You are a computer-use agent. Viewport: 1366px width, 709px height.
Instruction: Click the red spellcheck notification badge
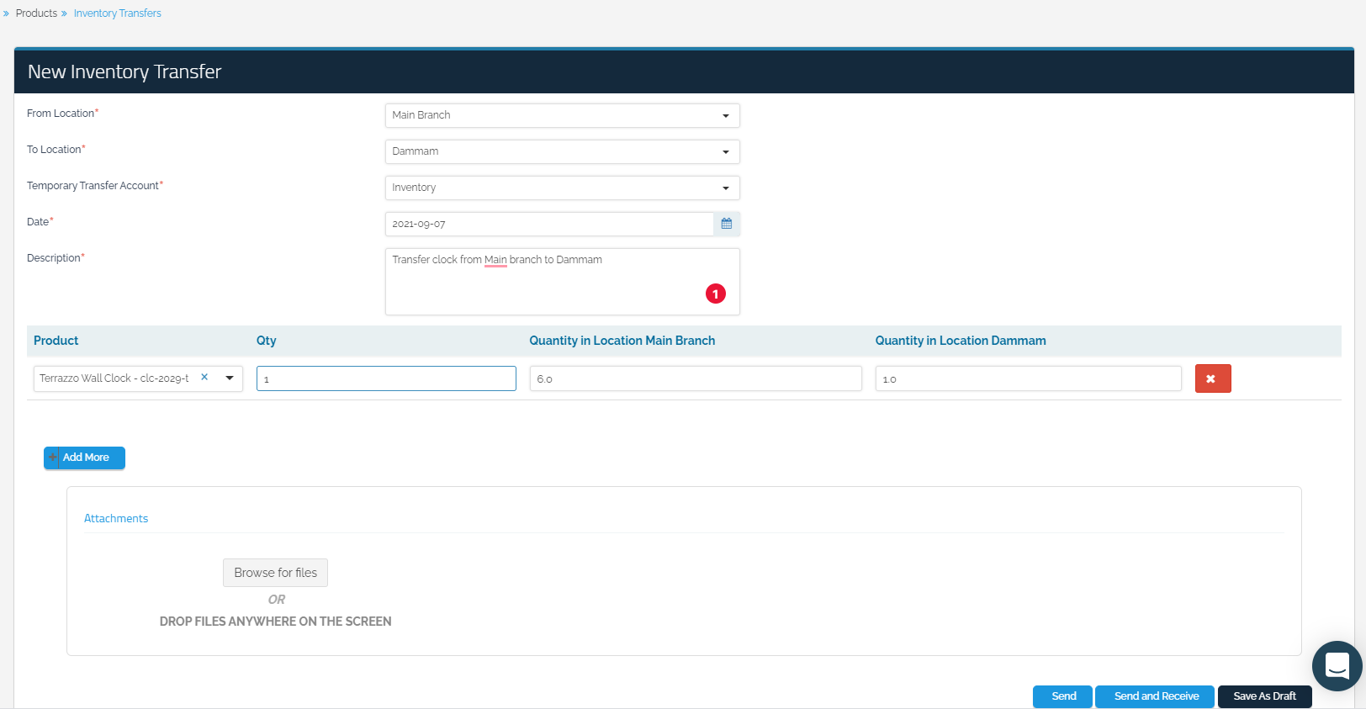(715, 294)
